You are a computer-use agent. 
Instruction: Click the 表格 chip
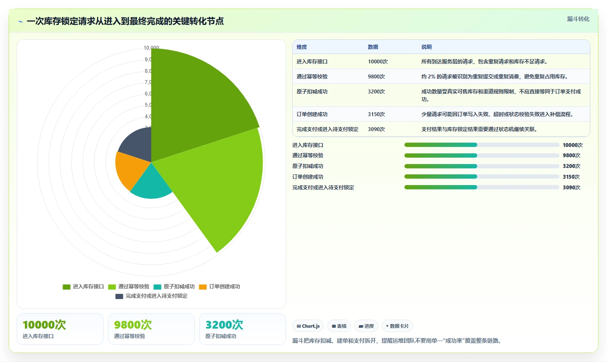[x=339, y=326]
